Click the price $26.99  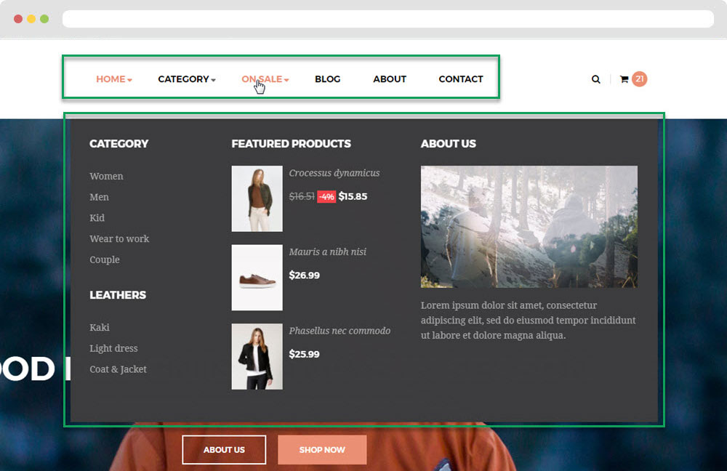(304, 275)
